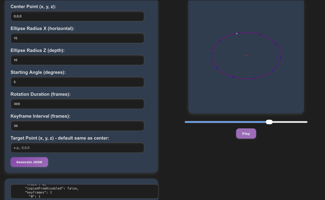
Task: Click the "keyframes": { line
Action: (x=38, y=192)
